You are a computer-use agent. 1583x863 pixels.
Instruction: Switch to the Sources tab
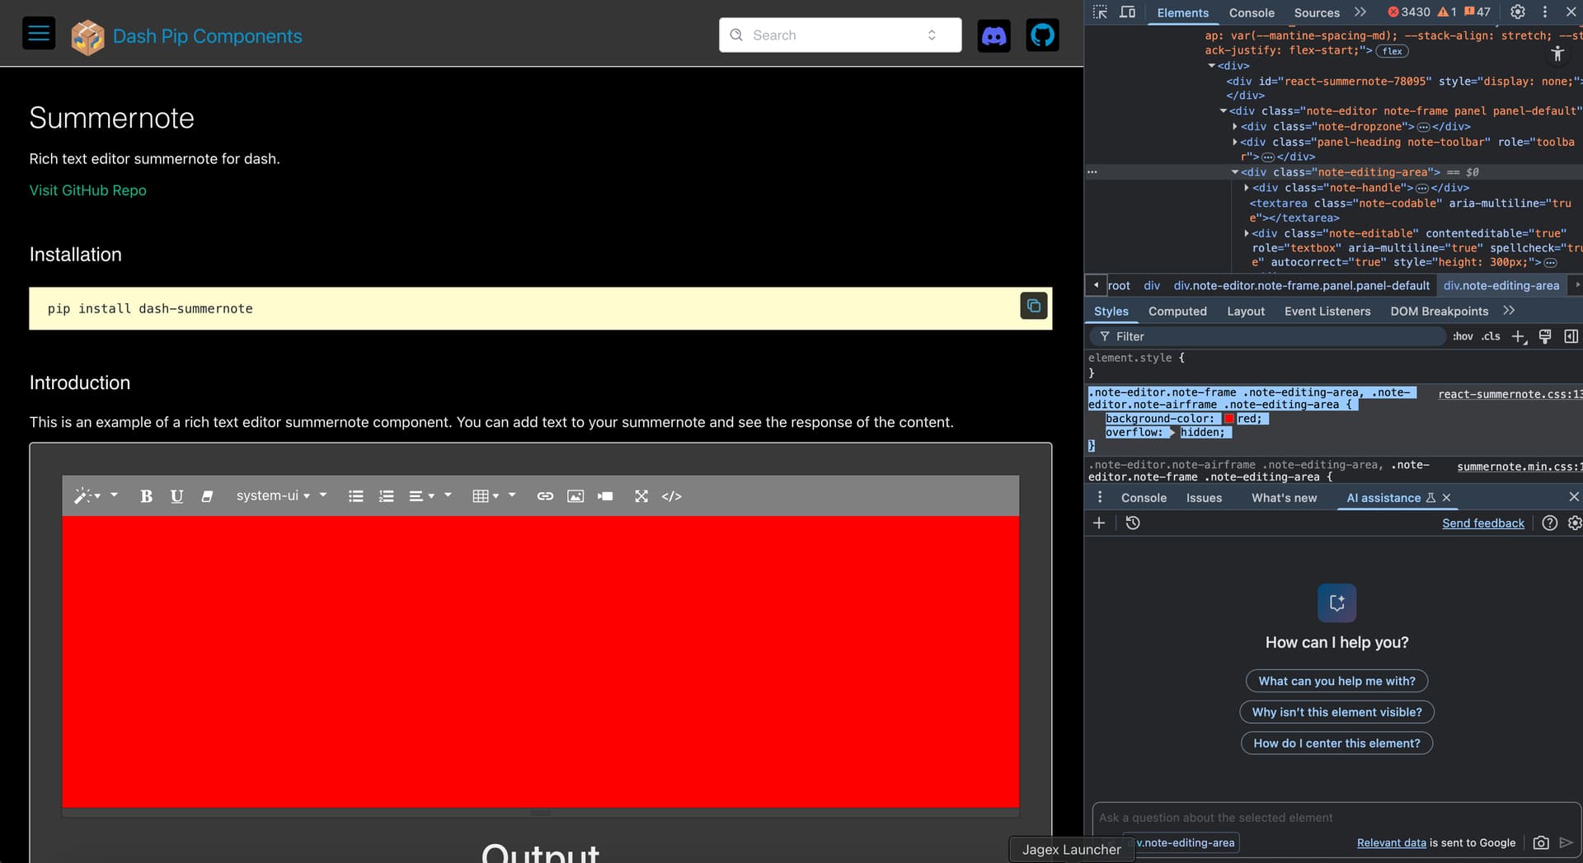tap(1317, 12)
